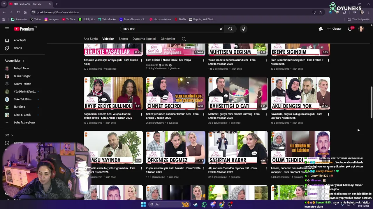Open Ali karısına Geri dön title
Screen dimensions: 373x209
(233, 170)
